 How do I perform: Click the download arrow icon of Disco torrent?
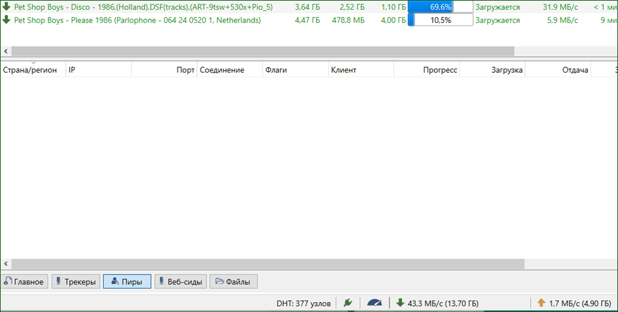pos(6,7)
